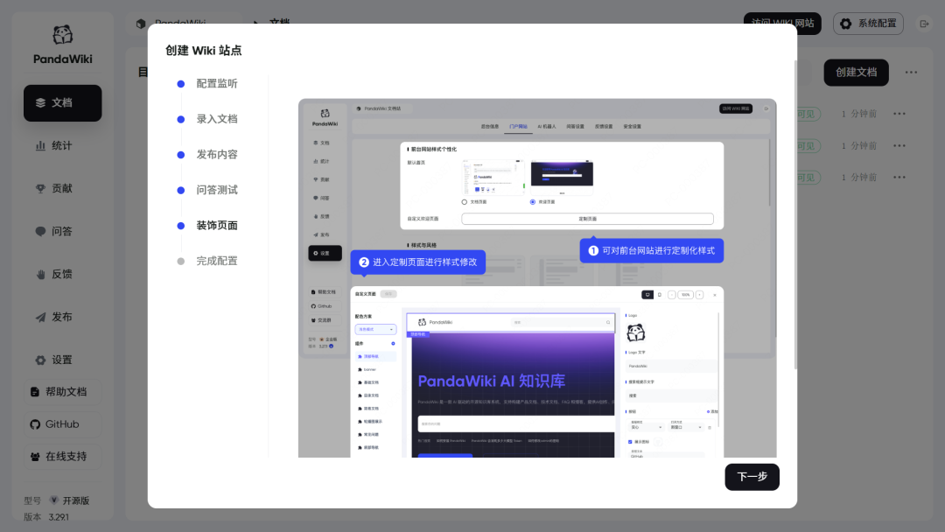
Task: Click the 开源版 edition badge
Action: [69, 500]
